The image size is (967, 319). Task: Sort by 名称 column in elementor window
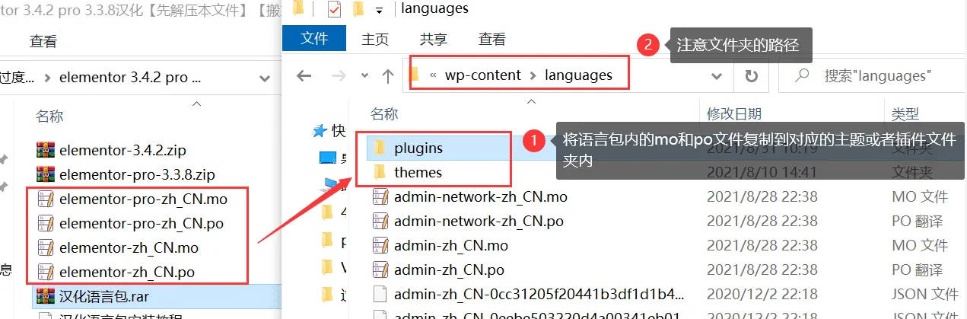50,116
